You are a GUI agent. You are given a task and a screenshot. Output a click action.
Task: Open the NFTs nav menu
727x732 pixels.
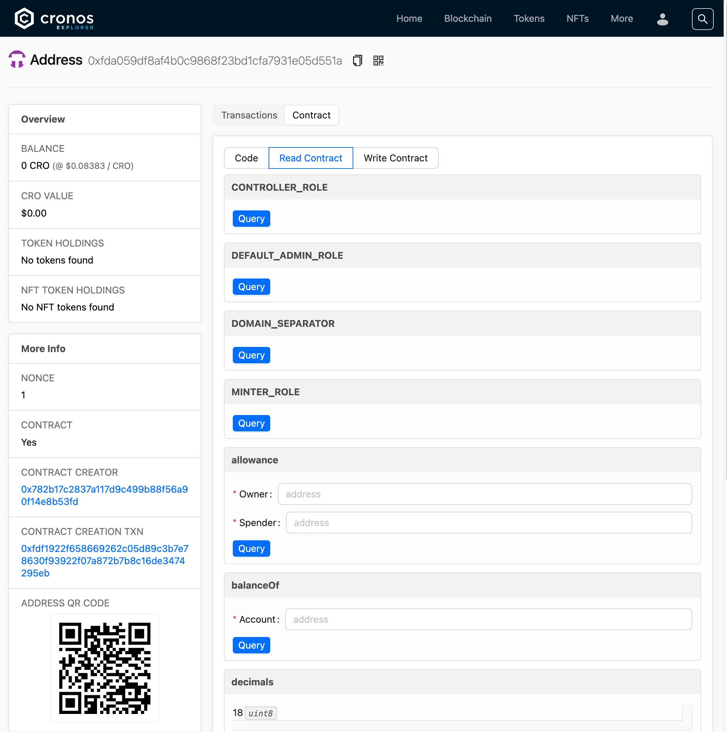click(x=577, y=19)
